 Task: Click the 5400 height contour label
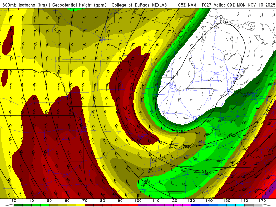[206, 171]
